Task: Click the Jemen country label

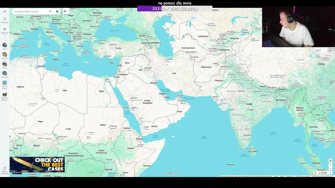Action: (x=154, y=126)
